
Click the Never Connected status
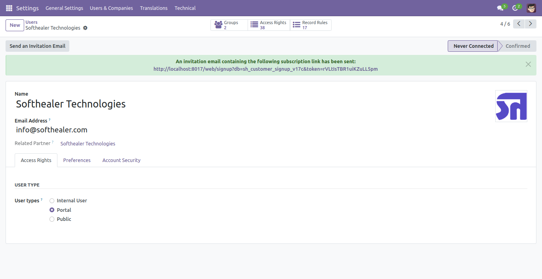pyautogui.click(x=473, y=46)
